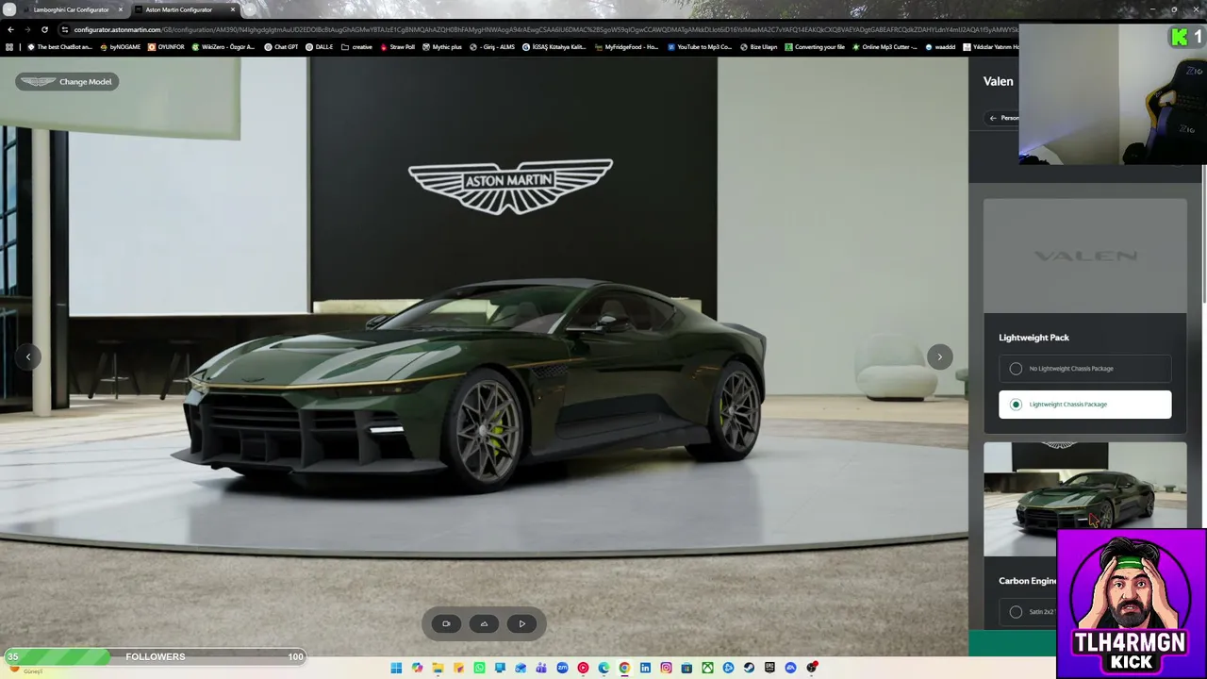Open the YouTube to Mp3 bookmark

pos(699,47)
